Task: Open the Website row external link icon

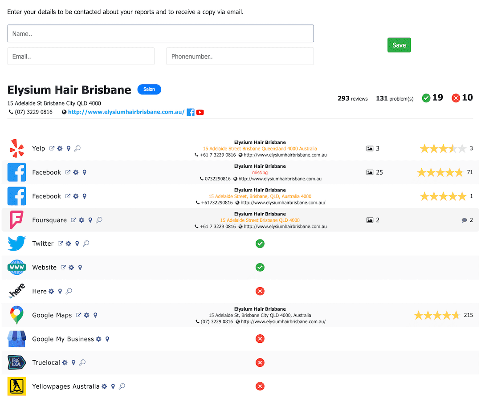Action: tap(63, 268)
